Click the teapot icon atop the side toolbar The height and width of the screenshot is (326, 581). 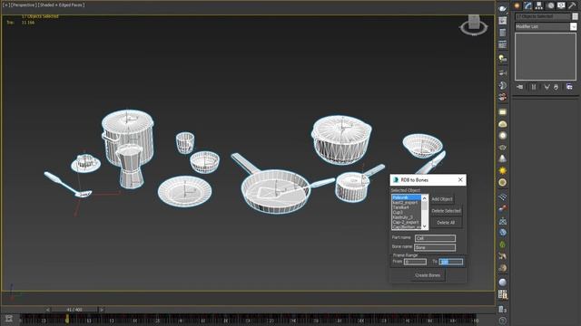coord(502,8)
